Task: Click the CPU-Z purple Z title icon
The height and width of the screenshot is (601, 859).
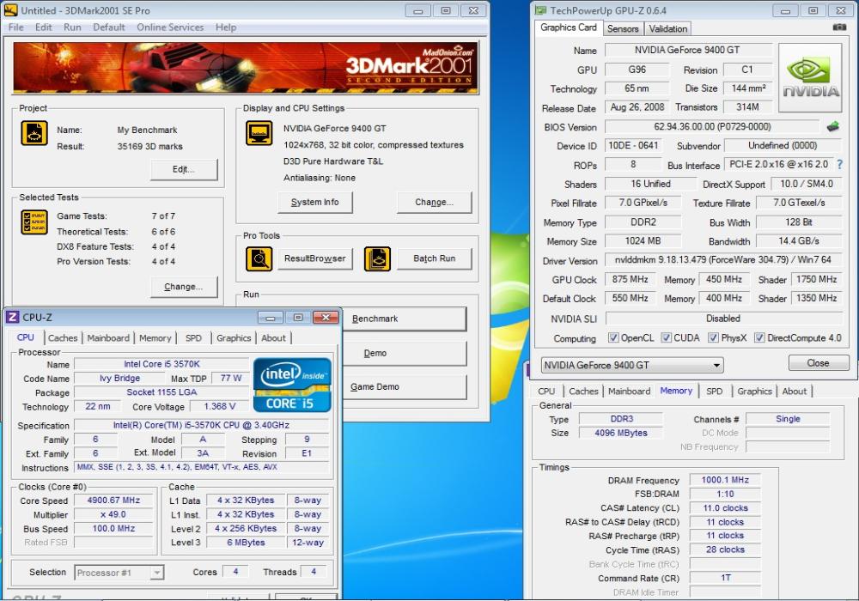Action: [x=13, y=318]
